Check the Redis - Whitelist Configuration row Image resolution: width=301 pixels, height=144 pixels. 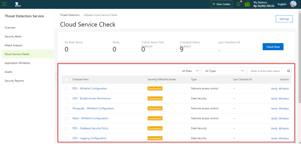click(67, 118)
